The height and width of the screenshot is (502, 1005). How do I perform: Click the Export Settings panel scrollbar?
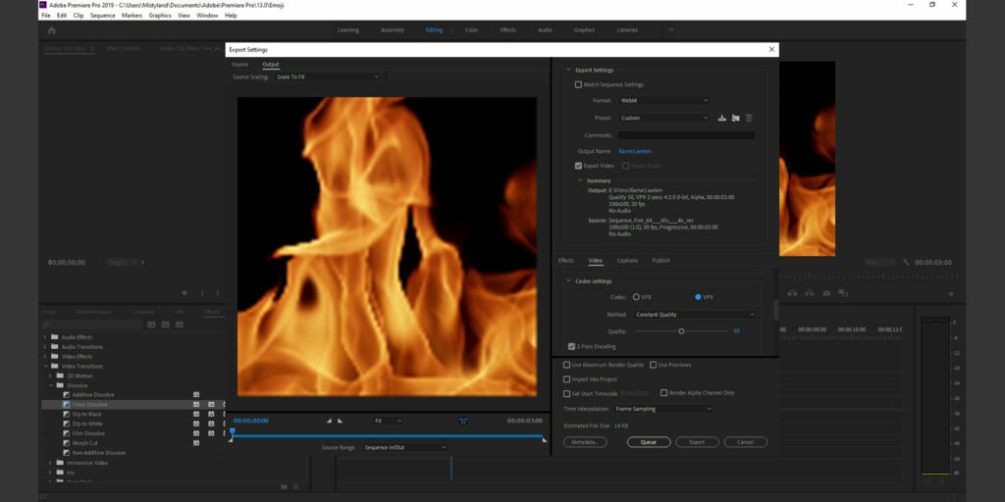click(x=776, y=311)
